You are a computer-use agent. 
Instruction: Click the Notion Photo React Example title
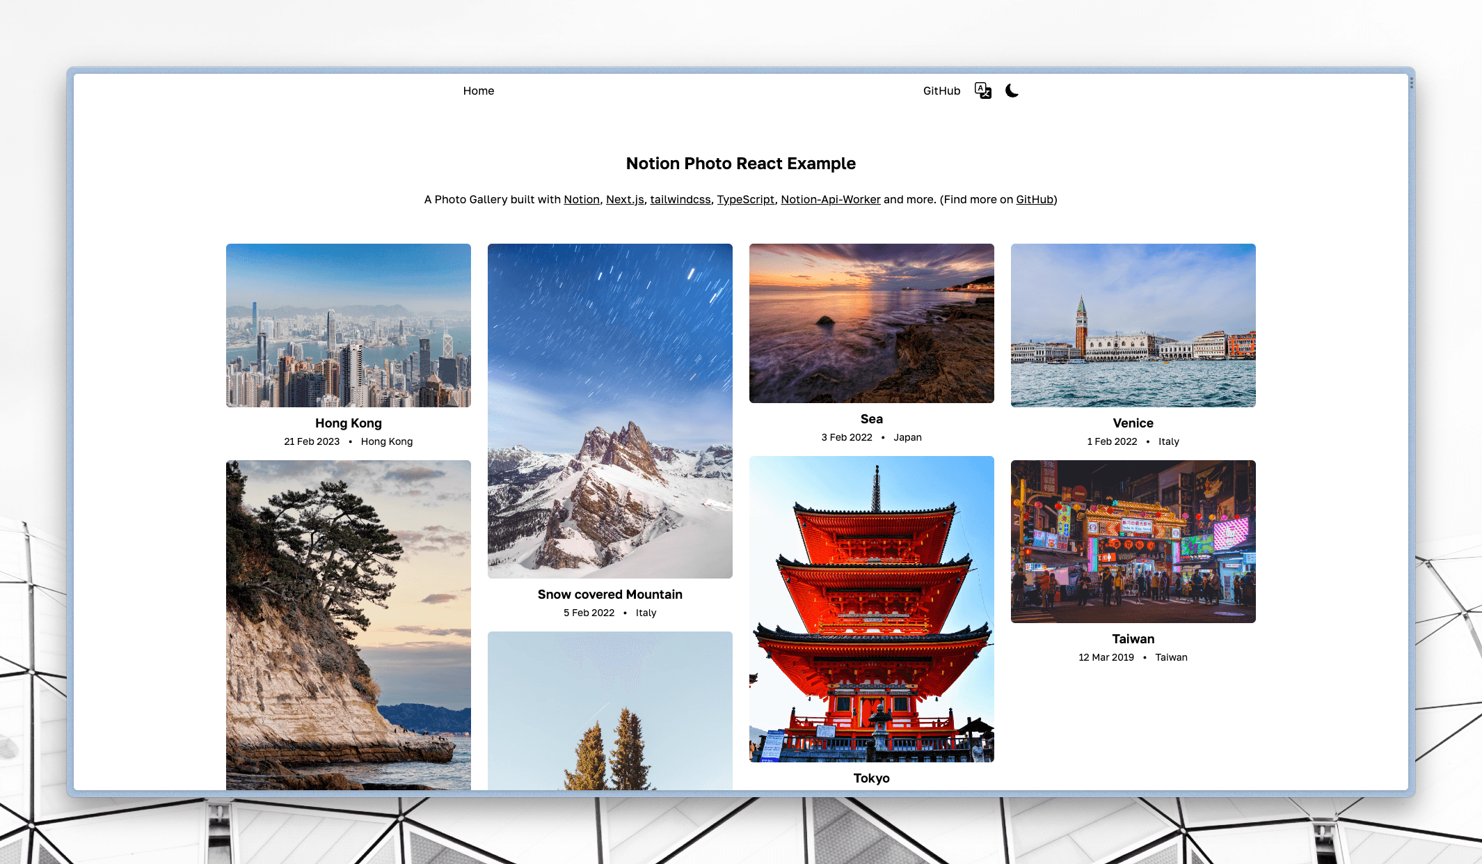[741, 162]
